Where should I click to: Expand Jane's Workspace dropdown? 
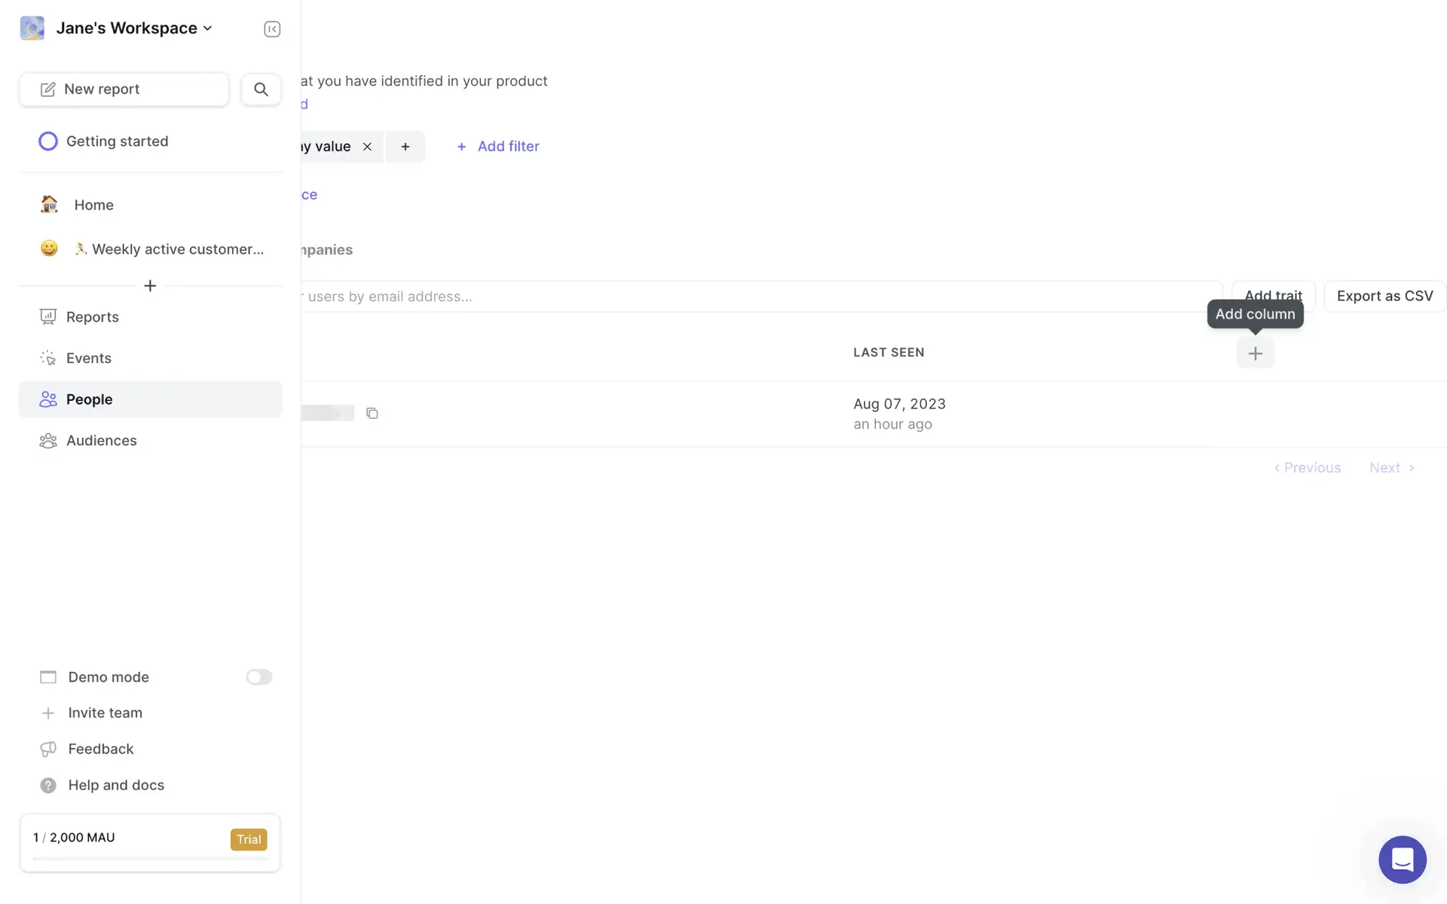[134, 29]
